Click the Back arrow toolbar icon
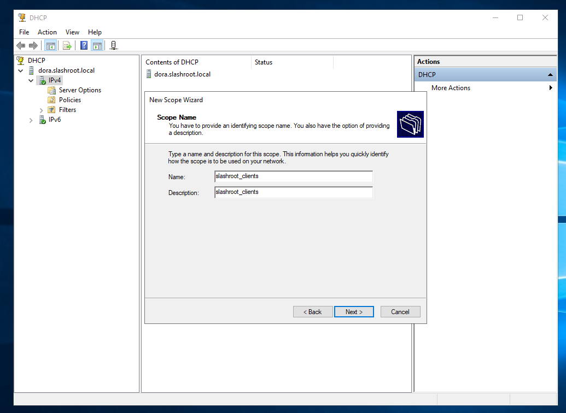The image size is (566, 413). click(21, 46)
